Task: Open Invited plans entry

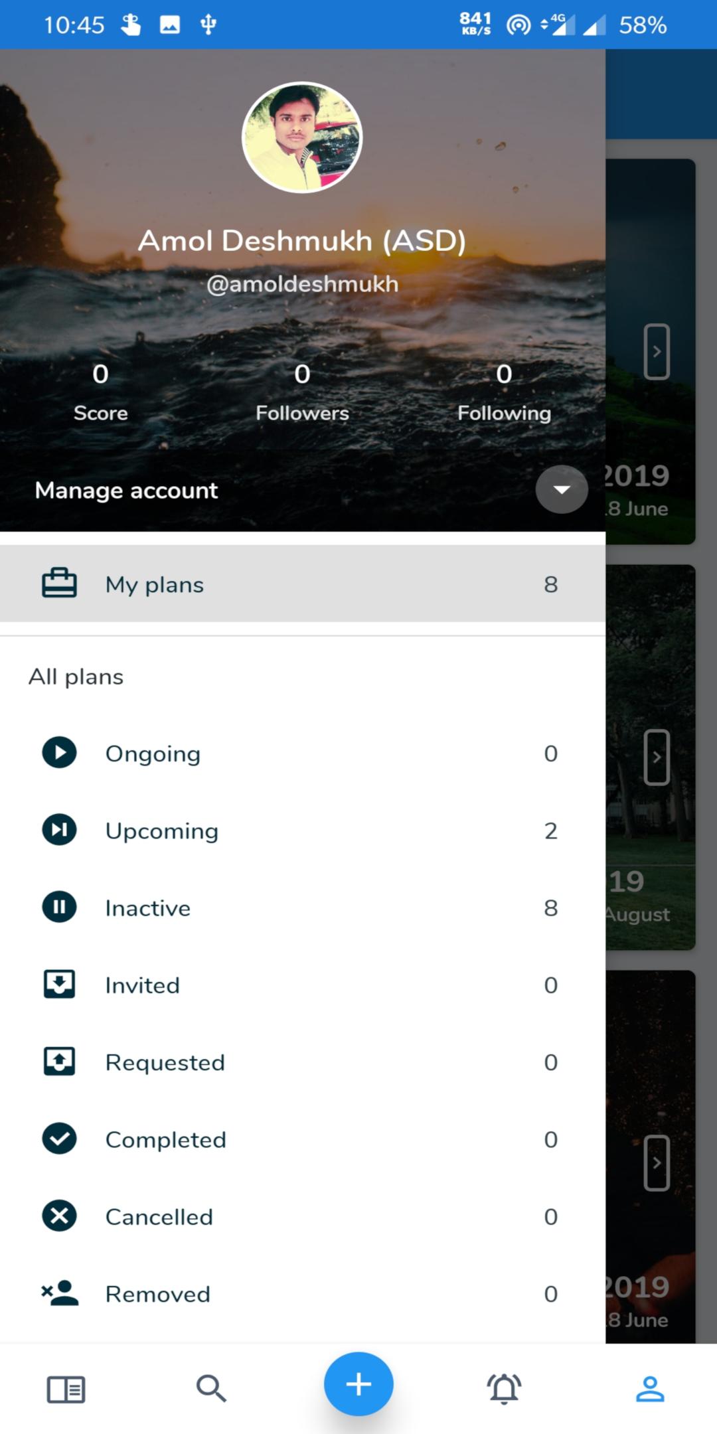Action: point(303,984)
